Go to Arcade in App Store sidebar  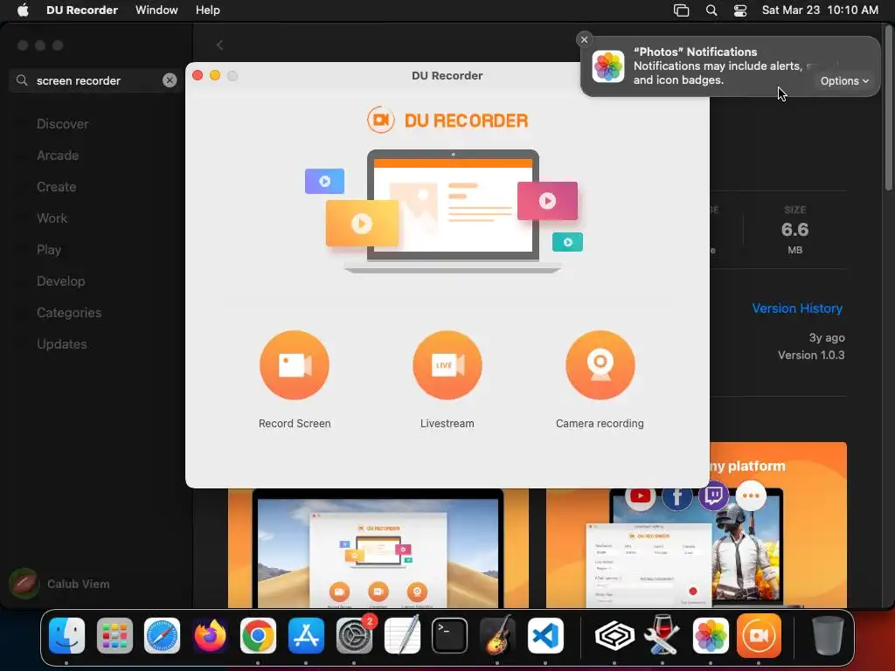pyautogui.click(x=58, y=156)
